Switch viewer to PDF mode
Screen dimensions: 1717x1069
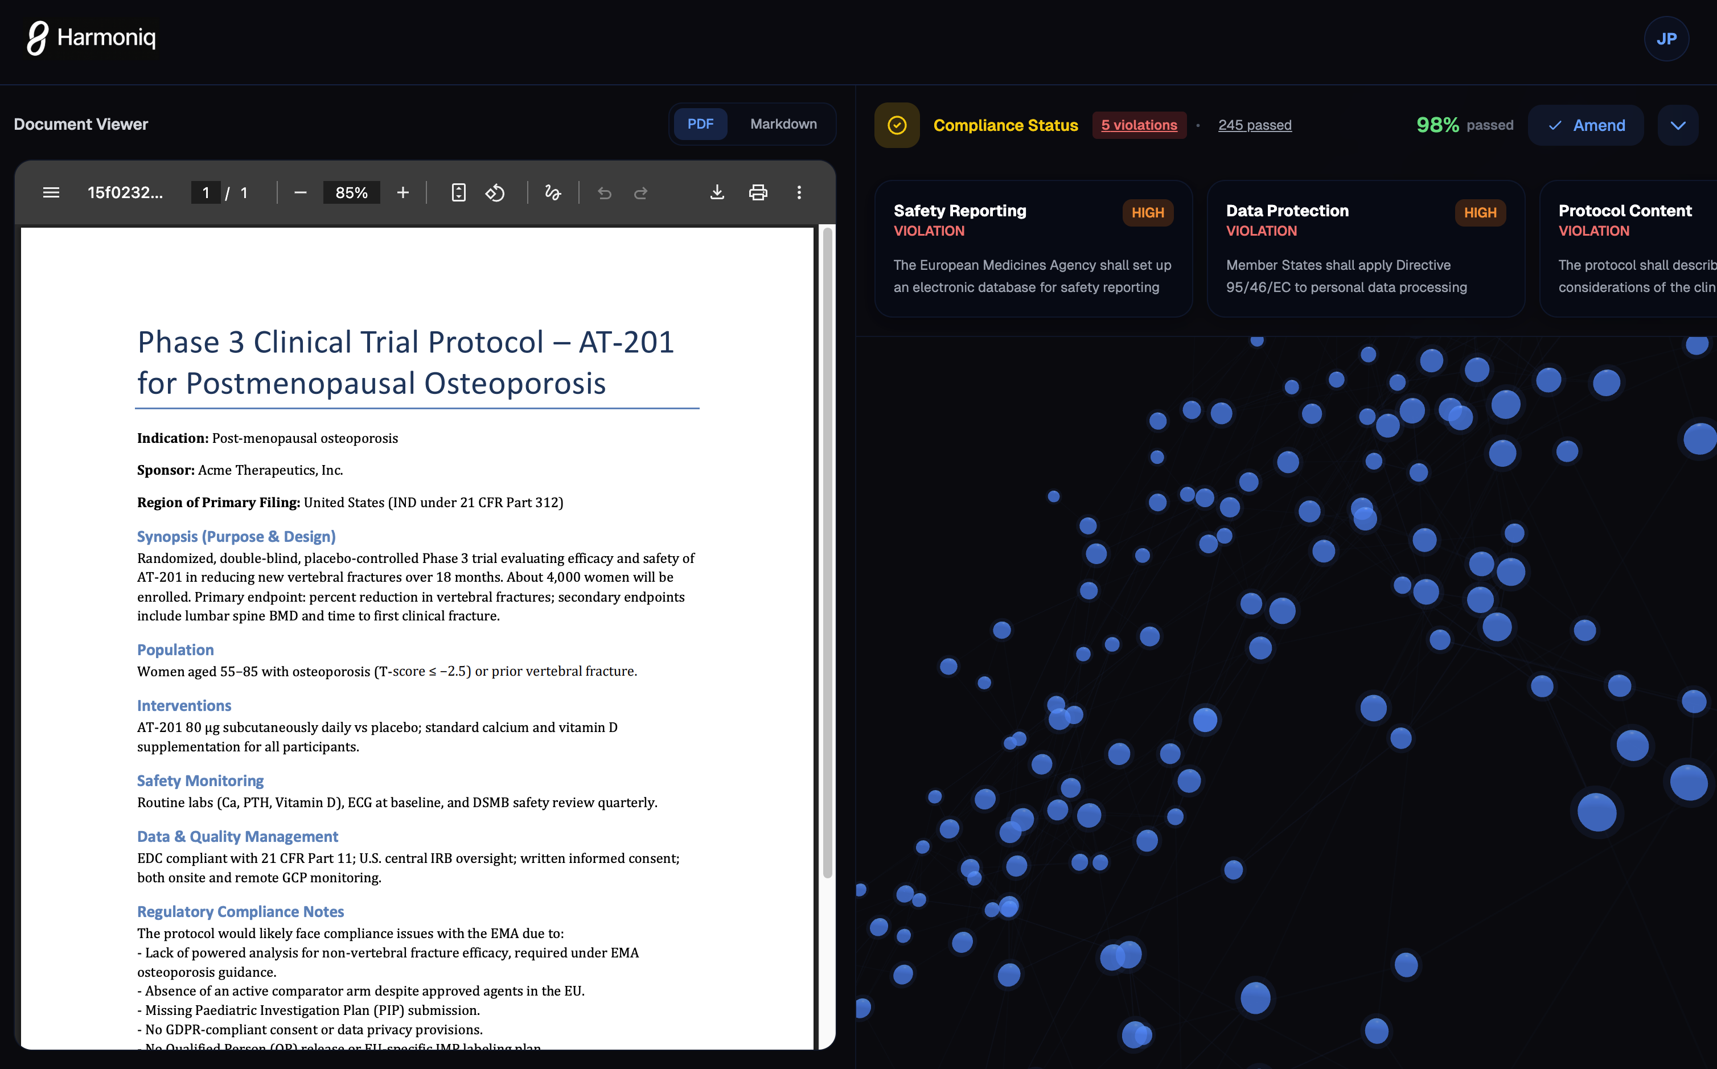pos(700,125)
